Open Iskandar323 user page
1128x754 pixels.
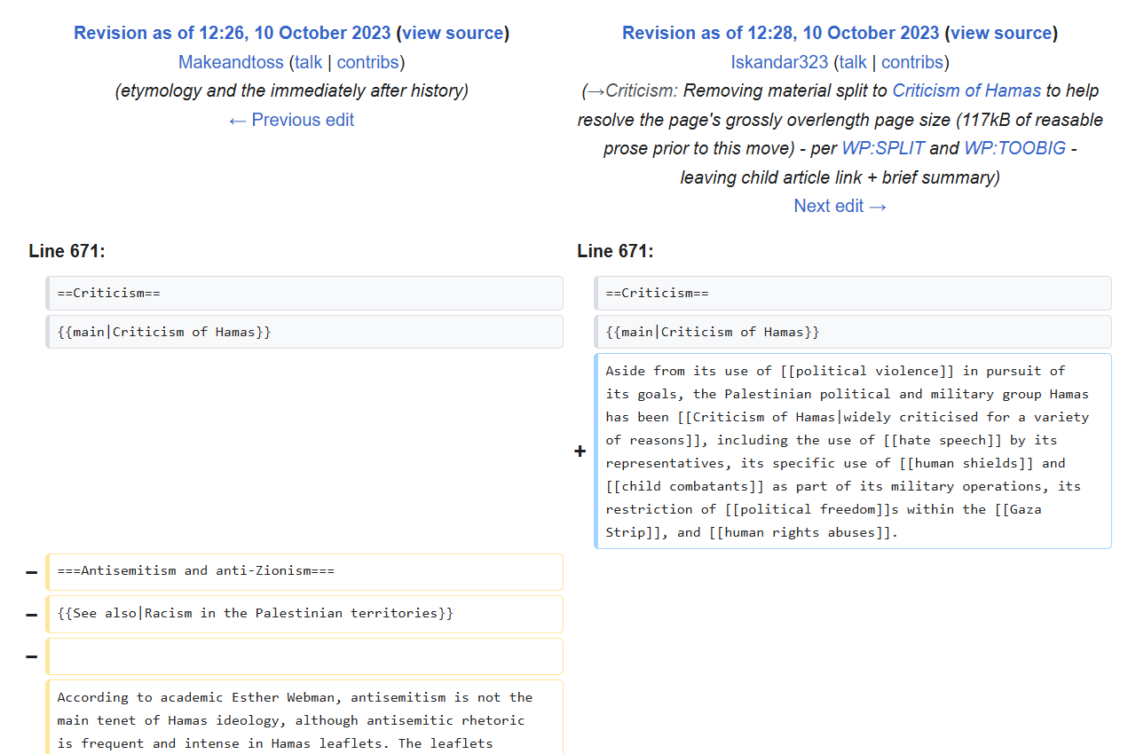[779, 62]
